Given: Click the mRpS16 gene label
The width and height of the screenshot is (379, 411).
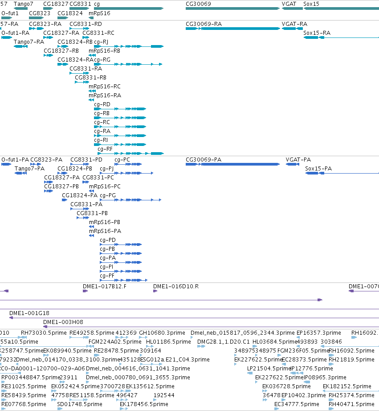Looking at the screenshot, I should 99,13.
